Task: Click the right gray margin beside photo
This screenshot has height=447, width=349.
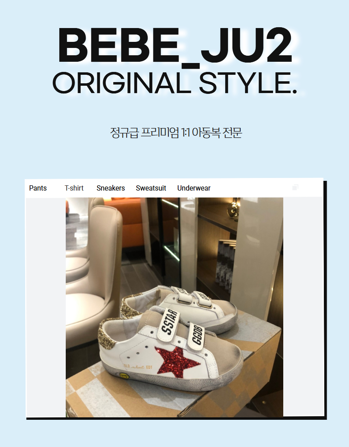Action: tap(303, 307)
